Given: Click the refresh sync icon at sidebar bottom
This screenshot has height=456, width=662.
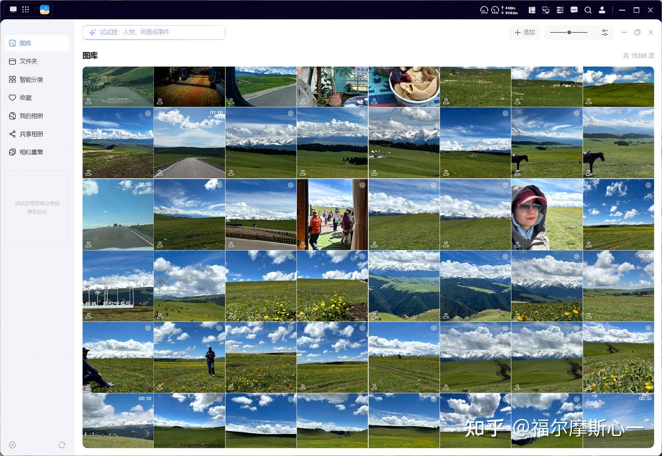Looking at the screenshot, I should click(62, 445).
